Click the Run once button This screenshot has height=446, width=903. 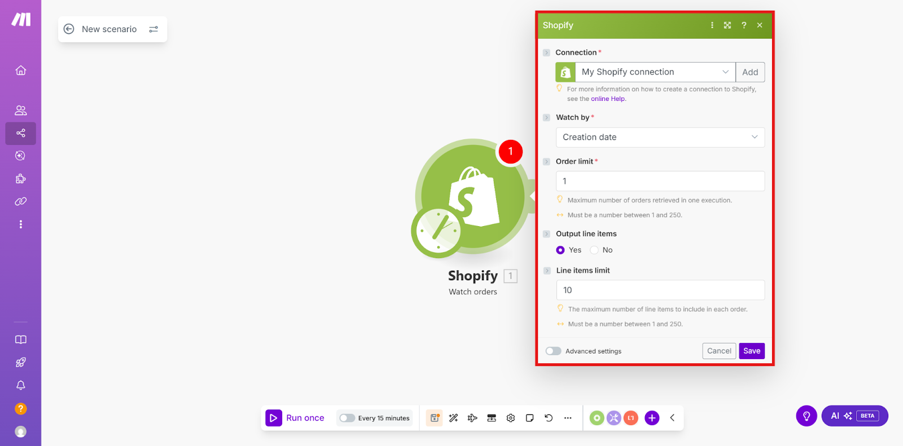point(295,418)
